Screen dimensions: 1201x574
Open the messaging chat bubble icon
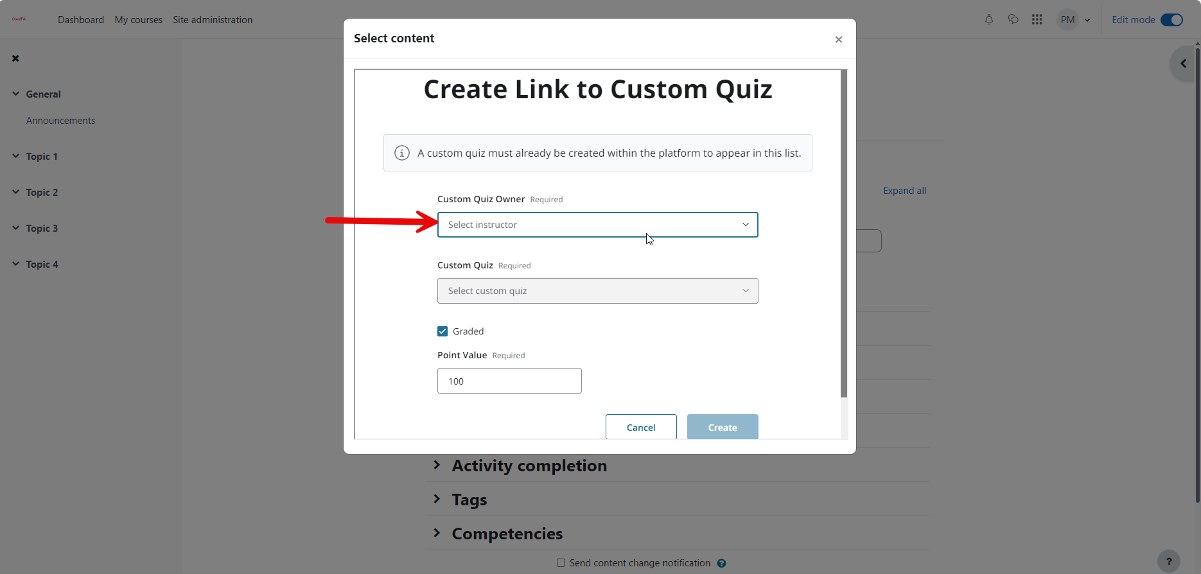click(x=1013, y=19)
